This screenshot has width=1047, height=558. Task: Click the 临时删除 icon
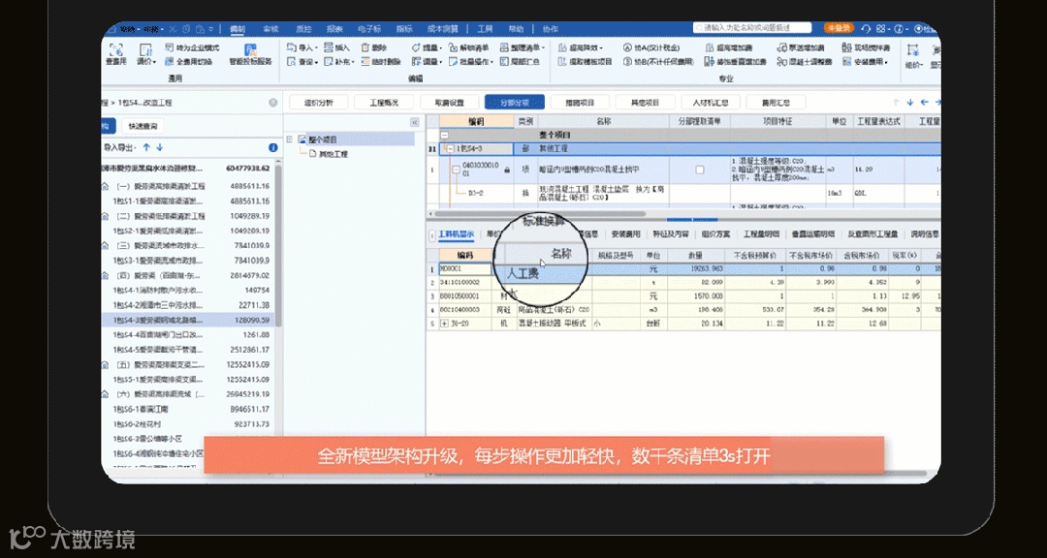(x=365, y=61)
